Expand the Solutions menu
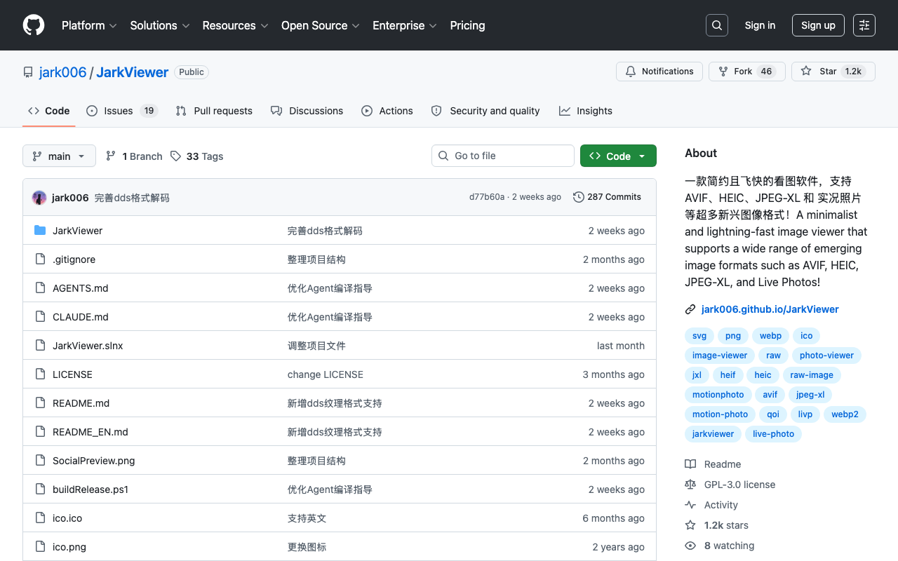This screenshot has width=898, height=561. (160, 25)
